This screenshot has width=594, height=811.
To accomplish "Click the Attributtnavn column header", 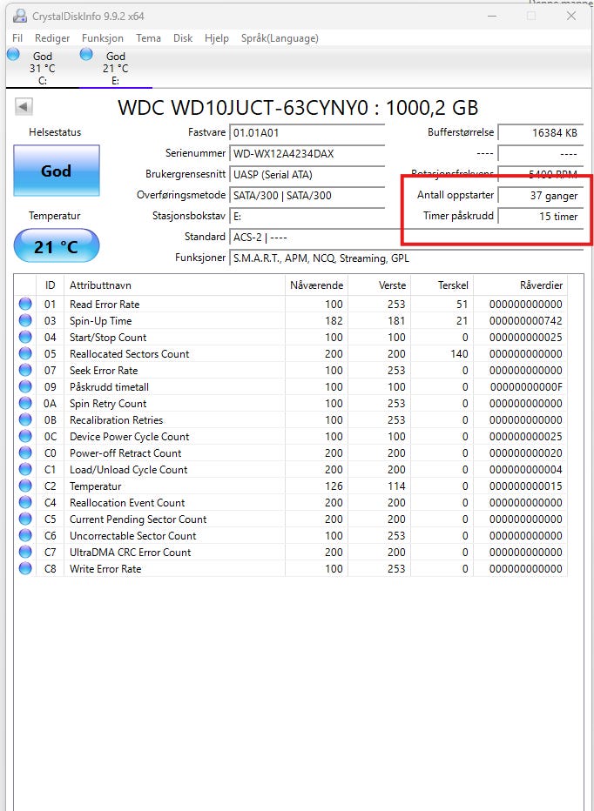I will pyautogui.click(x=174, y=285).
